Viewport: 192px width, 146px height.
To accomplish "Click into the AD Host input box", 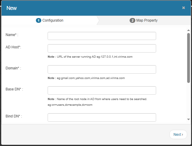I will pos(102,48).
